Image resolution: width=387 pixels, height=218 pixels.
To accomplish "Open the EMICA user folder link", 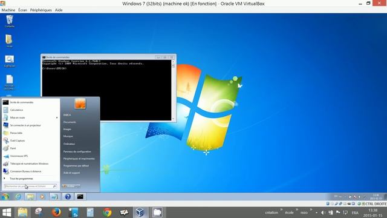I will tap(67, 115).
